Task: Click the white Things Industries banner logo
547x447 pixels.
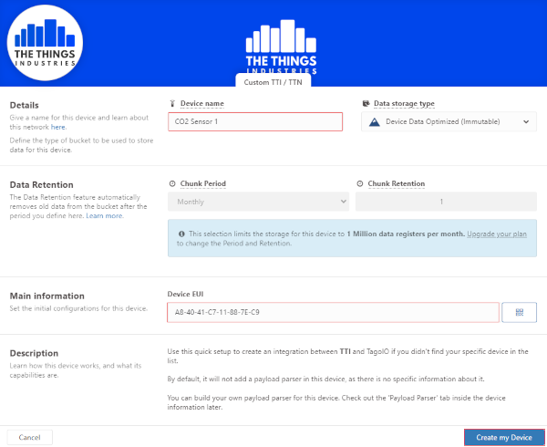Action: (281, 47)
